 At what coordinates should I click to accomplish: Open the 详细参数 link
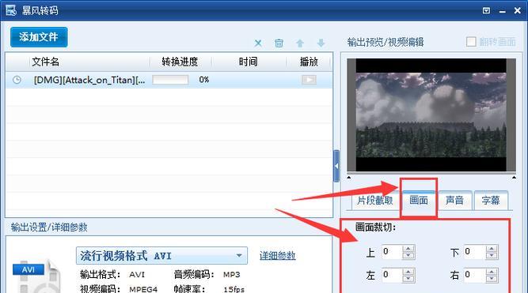point(278,256)
